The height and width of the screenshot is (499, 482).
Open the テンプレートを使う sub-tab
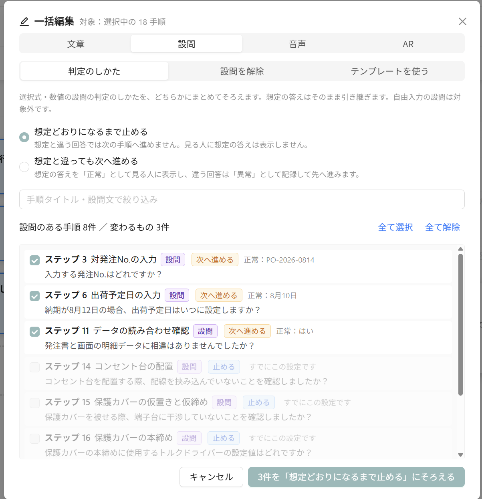[389, 71]
